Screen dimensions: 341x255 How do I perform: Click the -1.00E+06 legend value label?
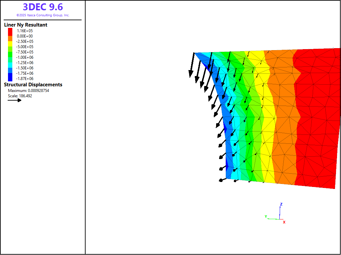(x=25, y=57)
